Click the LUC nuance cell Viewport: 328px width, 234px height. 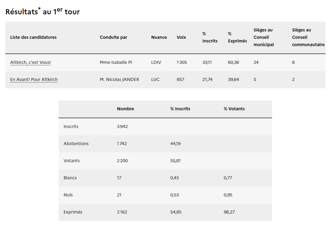pyautogui.click(x=155, y=79)
